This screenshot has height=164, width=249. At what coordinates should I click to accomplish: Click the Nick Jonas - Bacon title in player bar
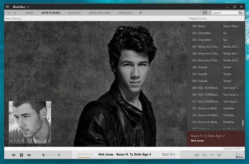[124, 154]
